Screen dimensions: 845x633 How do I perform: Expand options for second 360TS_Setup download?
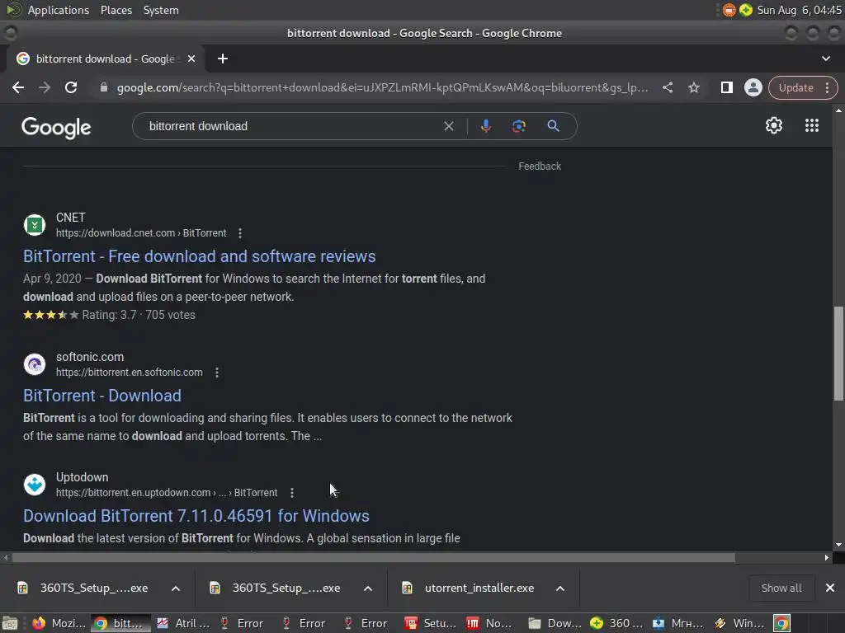(x=368, y=588)
